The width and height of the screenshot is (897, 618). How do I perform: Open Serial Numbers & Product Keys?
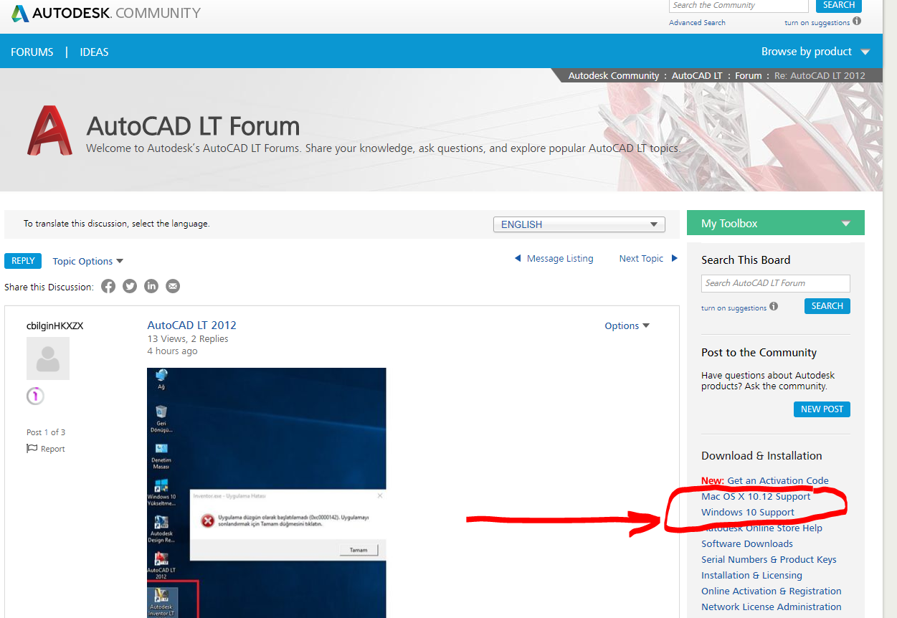(x=769, y=559)
